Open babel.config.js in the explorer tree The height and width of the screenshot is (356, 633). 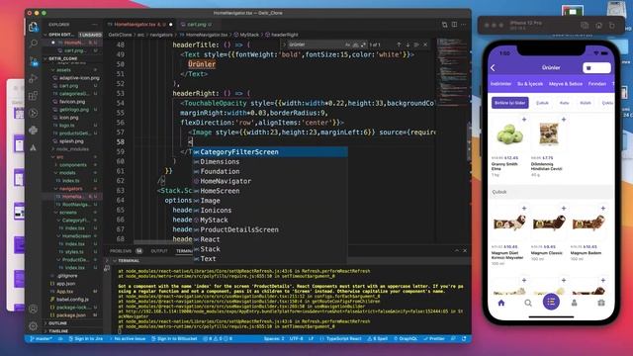pyautogui.click(x=72, y=300)
